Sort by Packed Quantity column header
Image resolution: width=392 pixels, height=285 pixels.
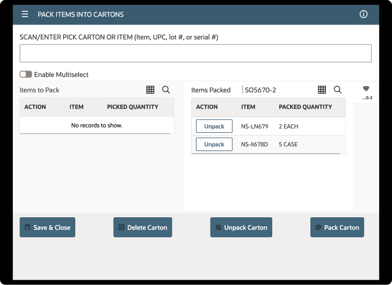[306, 107]
